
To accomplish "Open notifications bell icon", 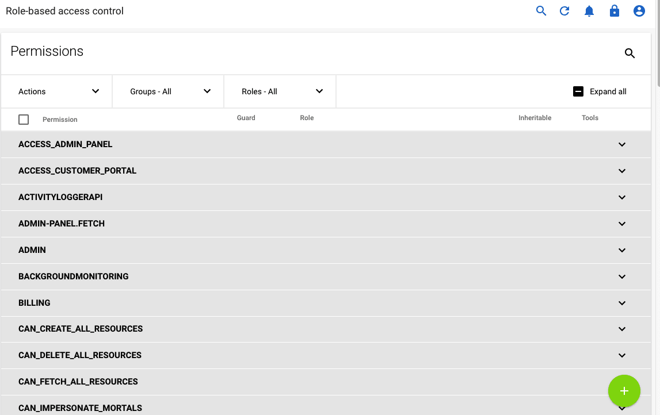I will [589, 11].
